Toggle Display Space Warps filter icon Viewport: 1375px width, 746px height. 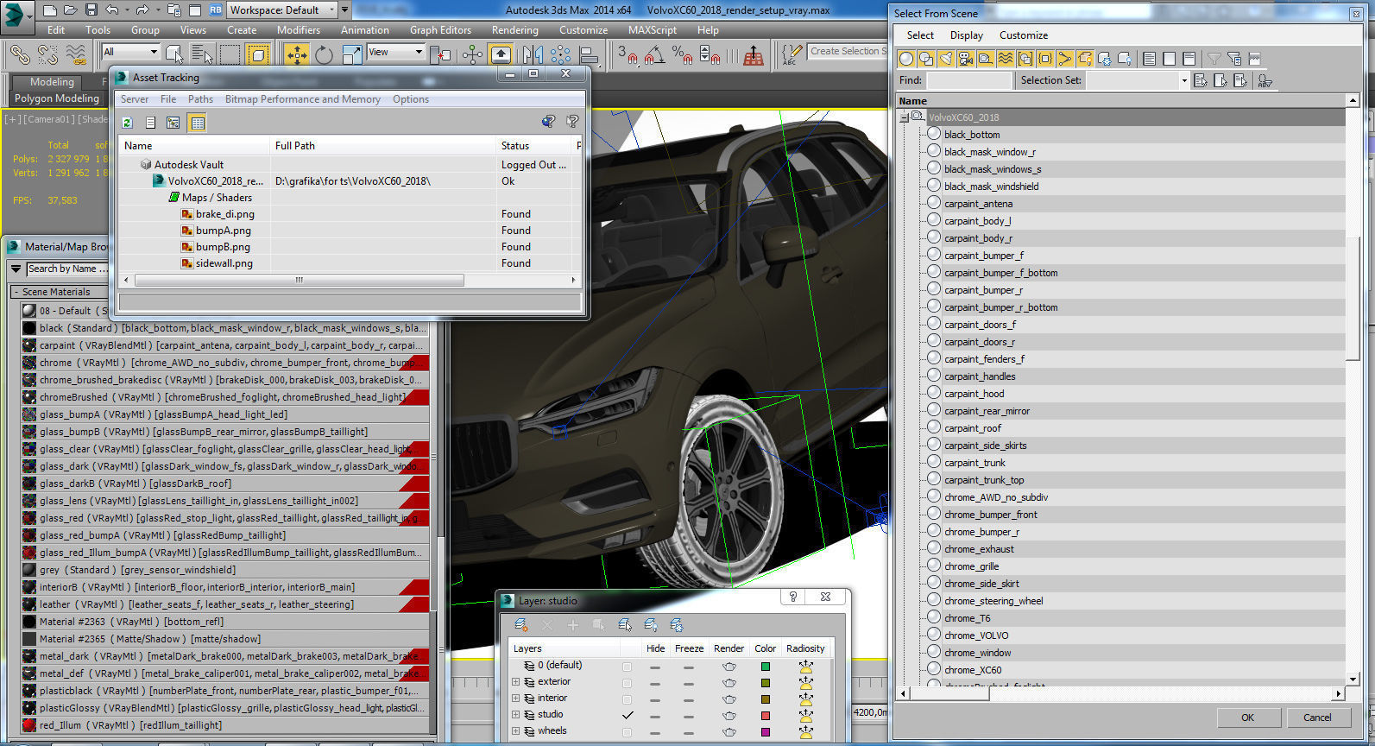(x=1006, y=59)
